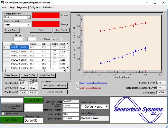Click the Gauge sample input field
Viewport: 168px width, 128px height.
coord(18,39)
